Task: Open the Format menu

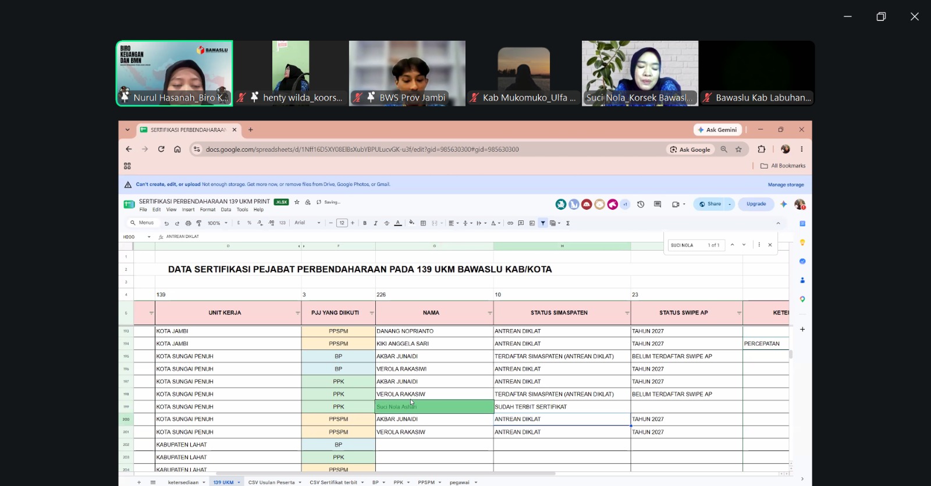Action: click(208, 210)
